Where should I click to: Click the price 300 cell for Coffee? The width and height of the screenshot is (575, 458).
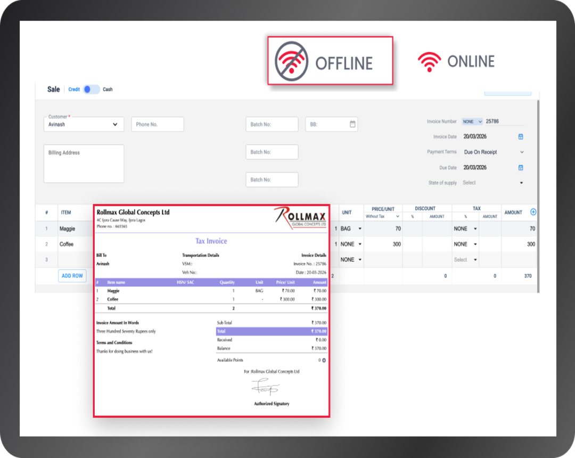pyautogui.click(x=383, y=244)
